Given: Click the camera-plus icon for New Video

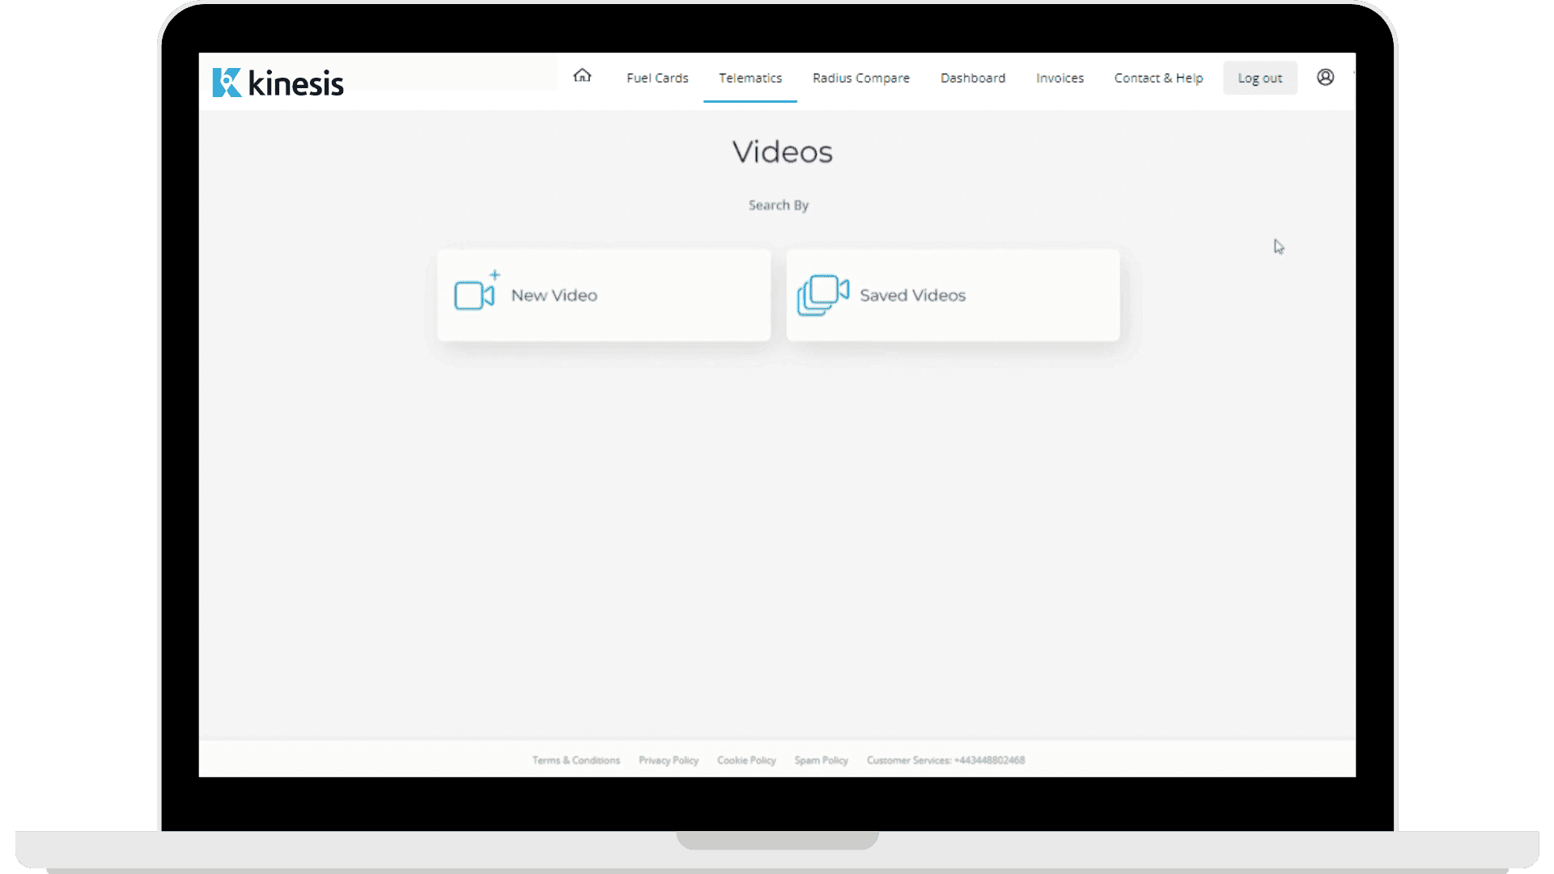Looking at the screenshot, I should [475, 292].
